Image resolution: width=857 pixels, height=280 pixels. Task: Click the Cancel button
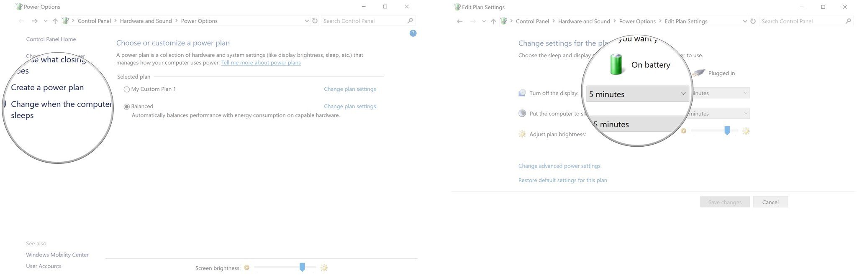coord(770,202)
